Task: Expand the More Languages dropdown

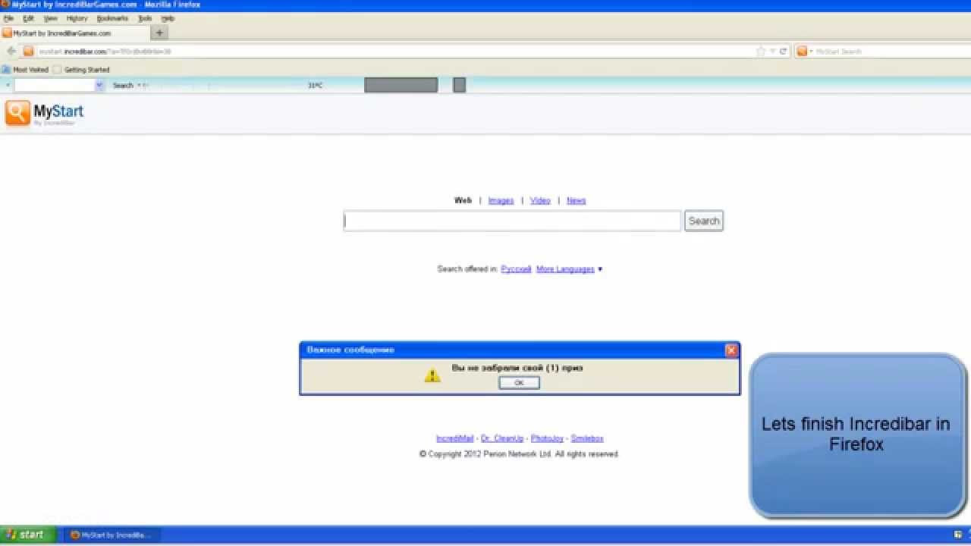Action: pos(569,269)
